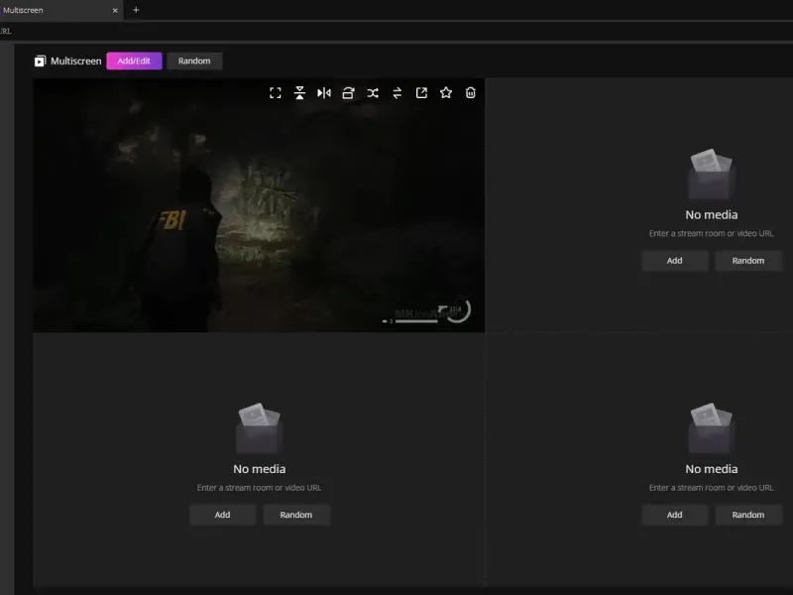Click the Multiscreen heading text
The image size is (793, 595).
(76, 61)
